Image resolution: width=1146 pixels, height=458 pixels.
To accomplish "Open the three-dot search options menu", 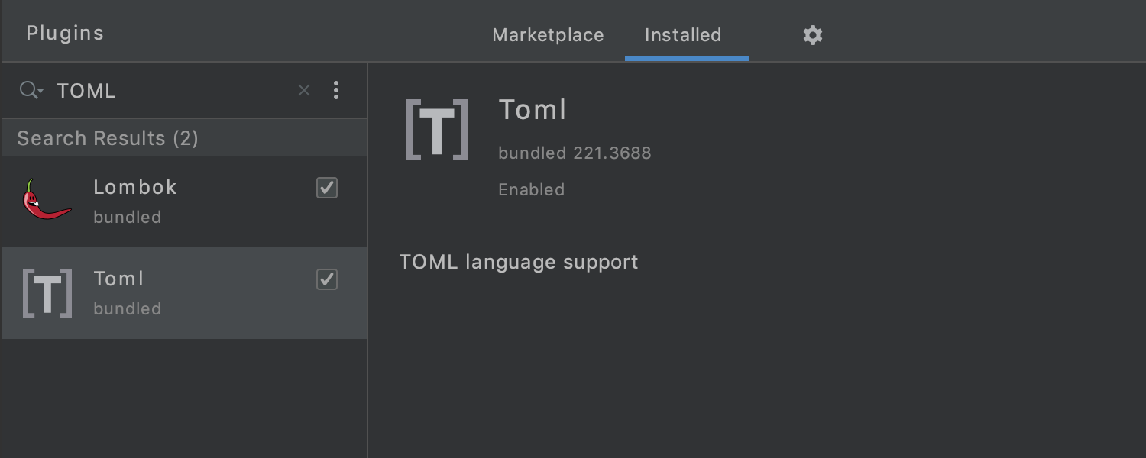I will pyautogui.click(x=336, y=91).
